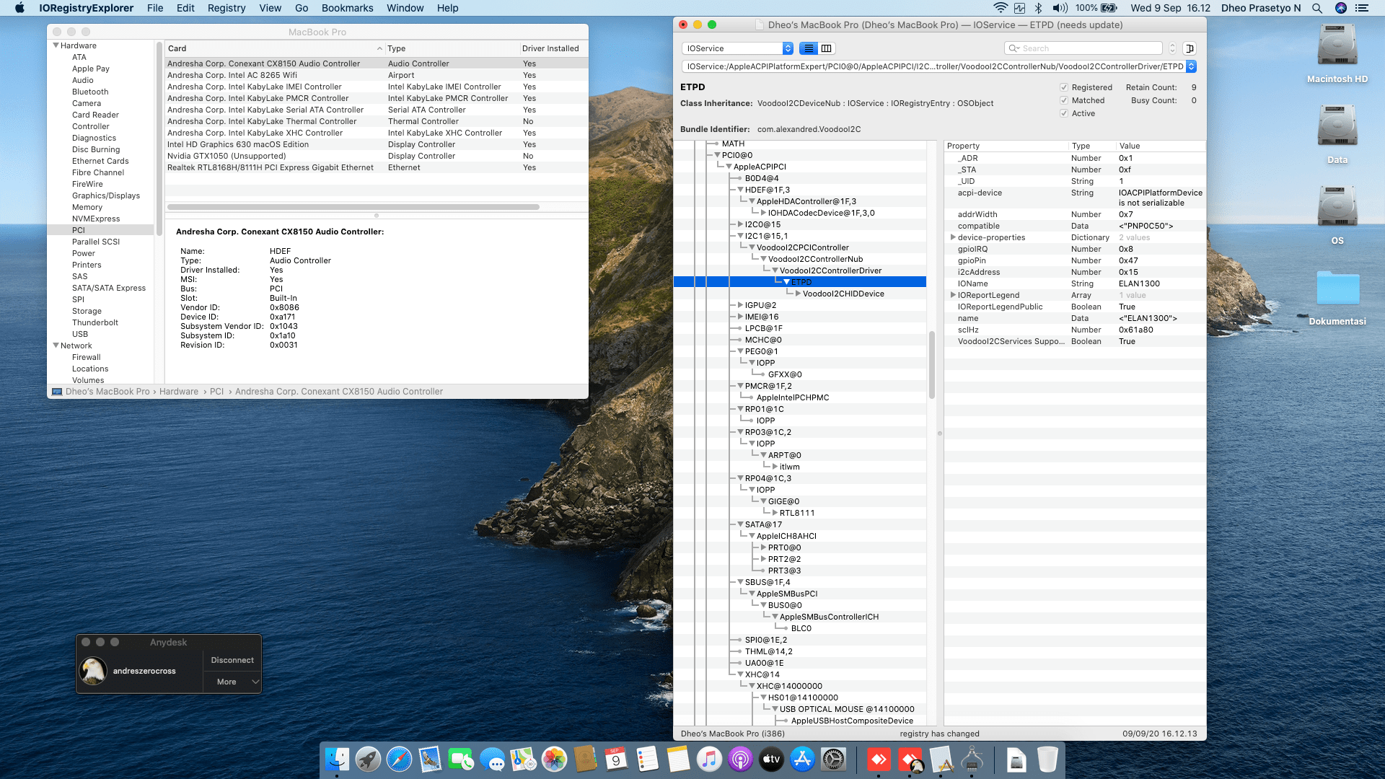Click the registry tree vertical scrollbar

(x=932, y=364)
